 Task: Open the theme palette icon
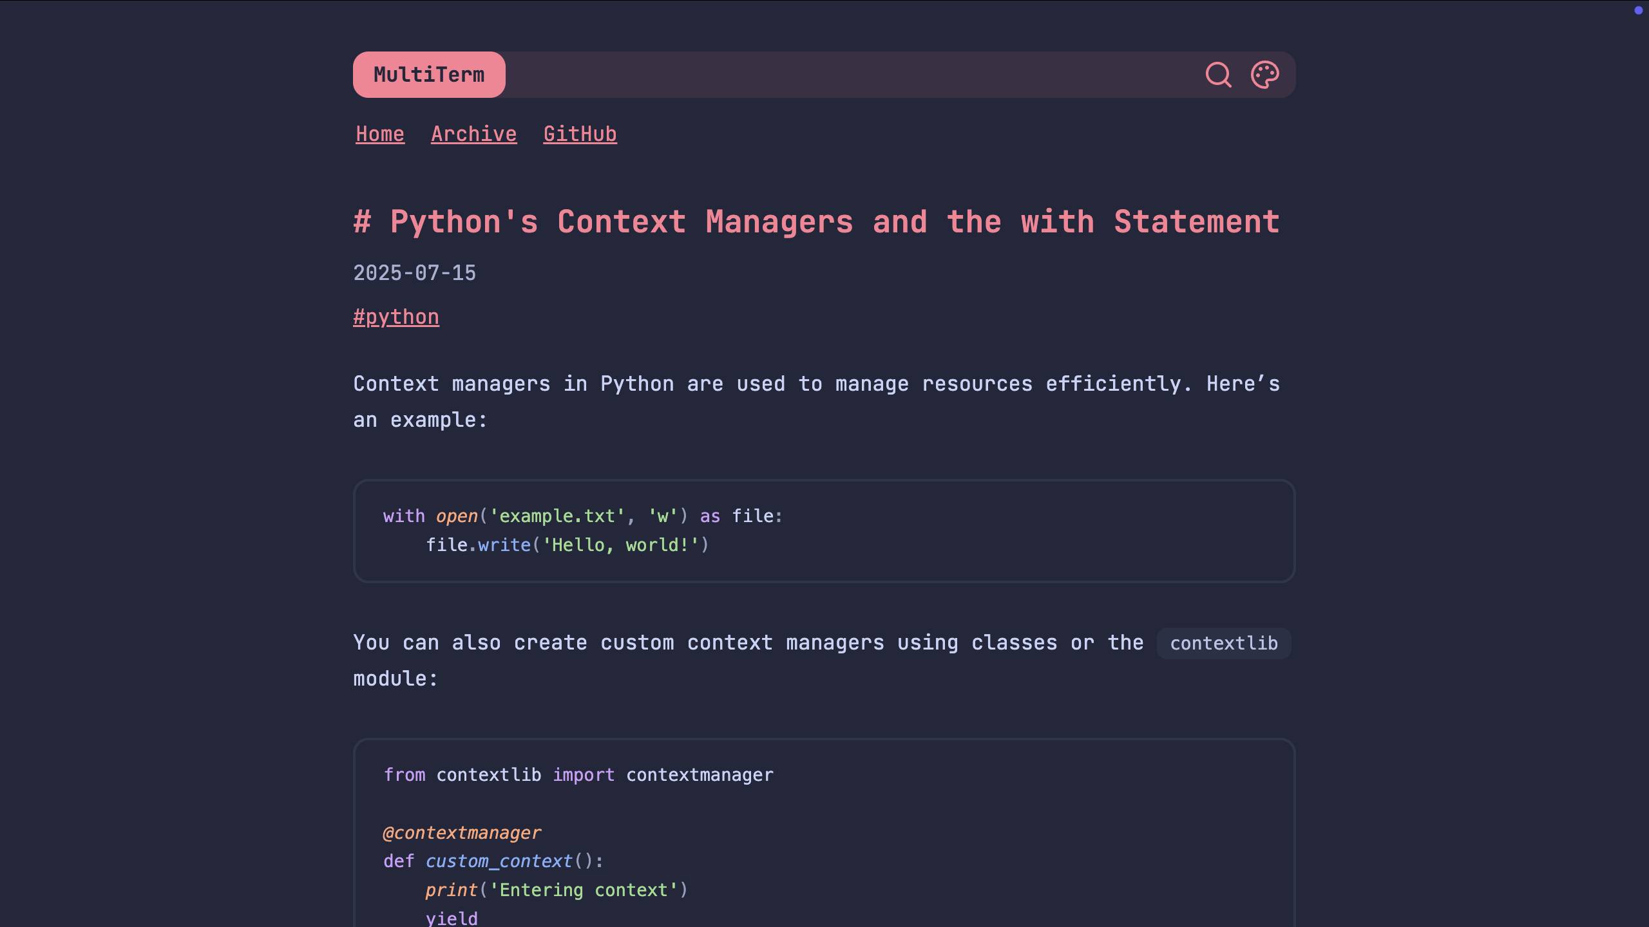pos(1264,75)
